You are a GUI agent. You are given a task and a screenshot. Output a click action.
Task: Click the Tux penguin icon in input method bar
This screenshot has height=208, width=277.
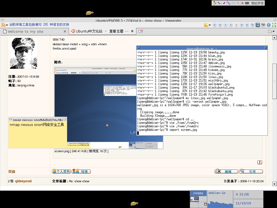214,3
